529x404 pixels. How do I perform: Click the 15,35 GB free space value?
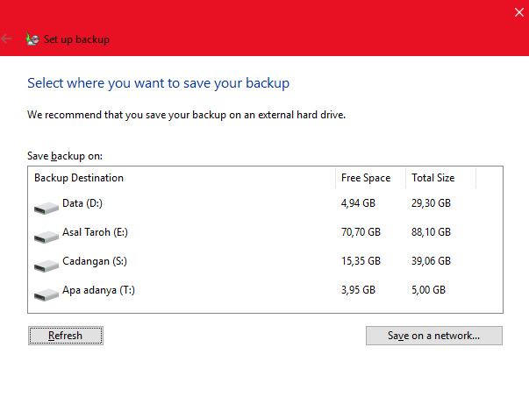361,261
